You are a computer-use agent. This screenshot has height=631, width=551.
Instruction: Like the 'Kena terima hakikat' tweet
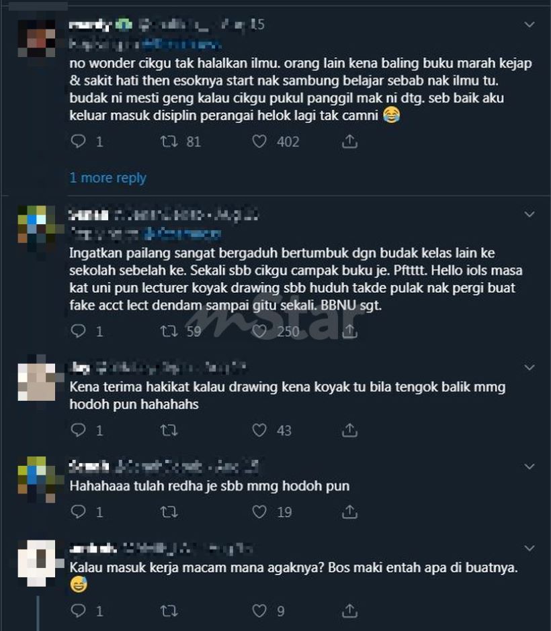259,430
